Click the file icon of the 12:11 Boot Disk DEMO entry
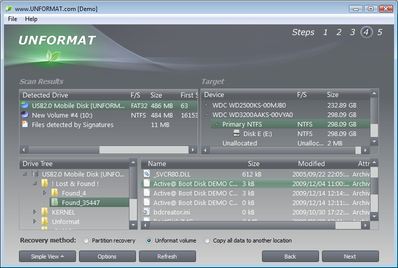This screenshot has width=398, height=268. 146,202
